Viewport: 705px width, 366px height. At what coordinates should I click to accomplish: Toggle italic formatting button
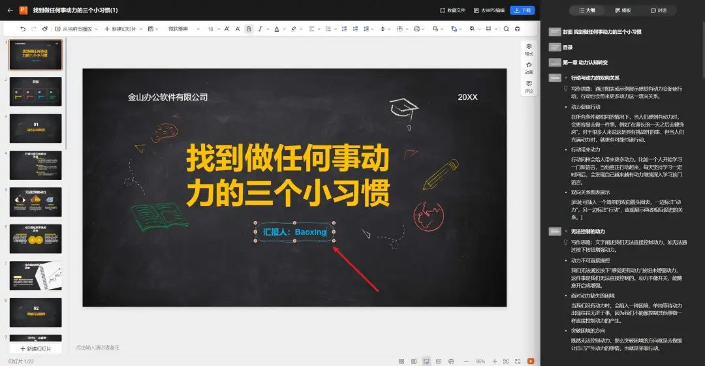[260, 29]
